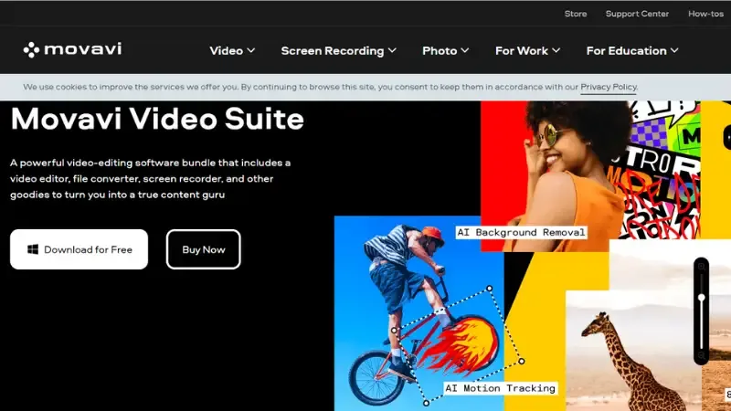Click the AI Background Removal label

(x=521, y=232)
